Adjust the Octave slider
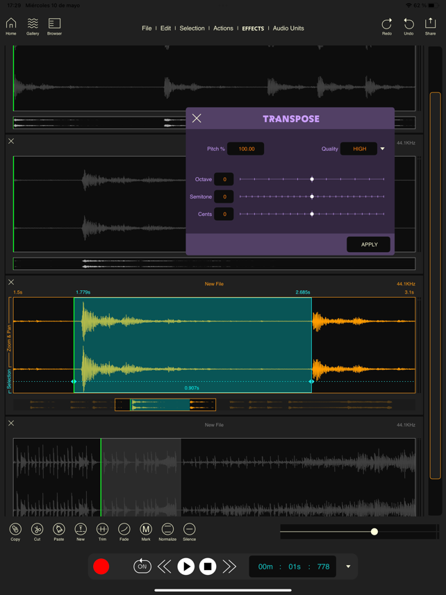 [312, 179]
